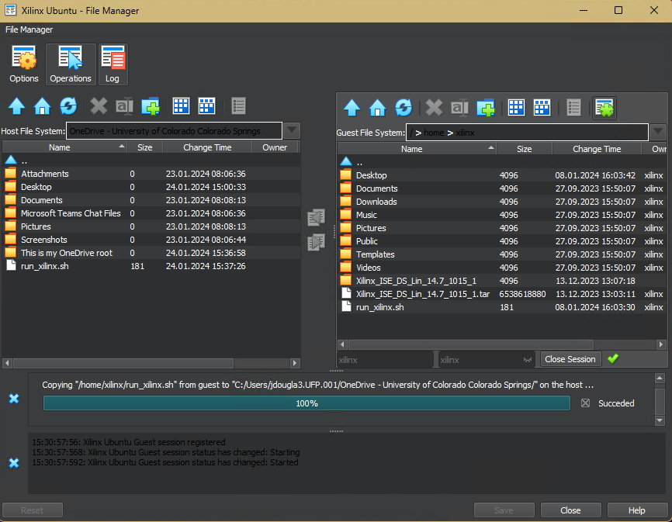Go to host home directory
This screenshot has width=672, height=522.
(43, 106)
